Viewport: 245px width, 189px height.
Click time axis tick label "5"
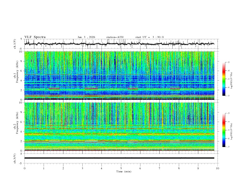(x=121, y=168)
